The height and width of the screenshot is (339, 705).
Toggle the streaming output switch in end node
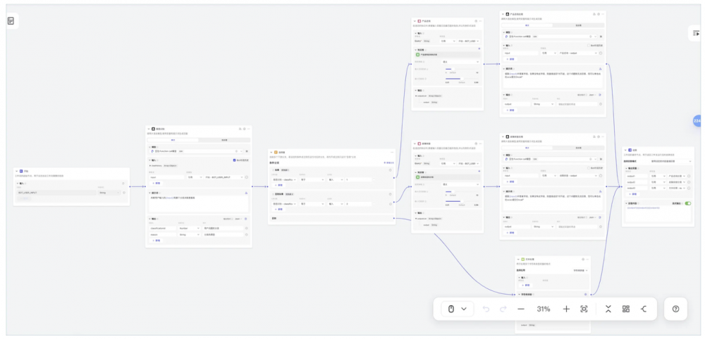688,203
